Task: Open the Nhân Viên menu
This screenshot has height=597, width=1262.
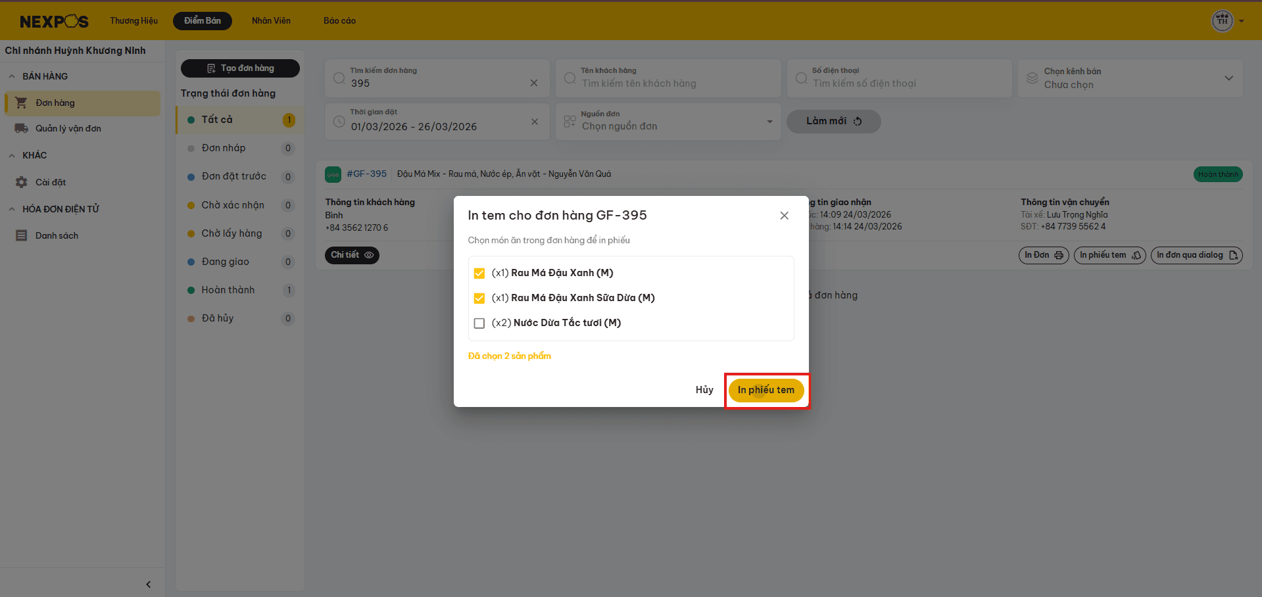Action: click(271, 21)
